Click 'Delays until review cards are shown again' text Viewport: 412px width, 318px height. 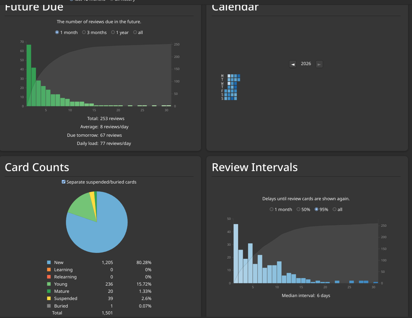pos(306,199)
